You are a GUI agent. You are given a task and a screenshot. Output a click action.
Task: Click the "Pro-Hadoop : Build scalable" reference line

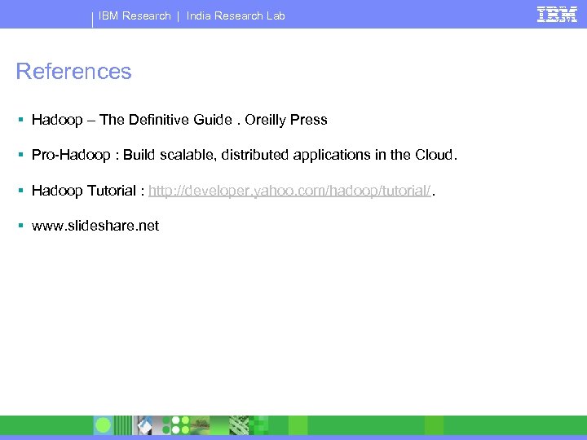click(245, 155)
